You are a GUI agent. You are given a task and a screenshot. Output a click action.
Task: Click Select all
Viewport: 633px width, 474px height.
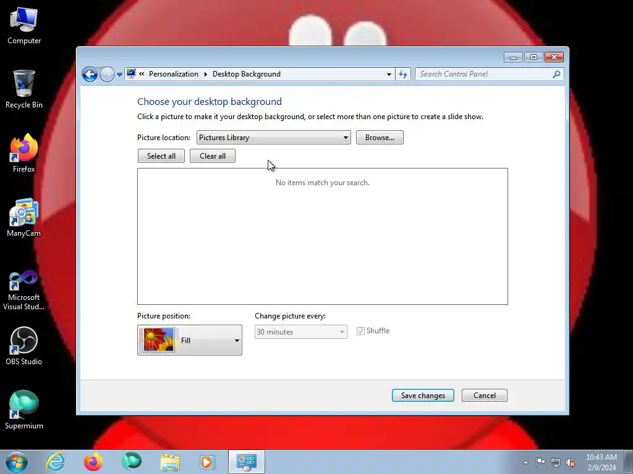point(161,156)
